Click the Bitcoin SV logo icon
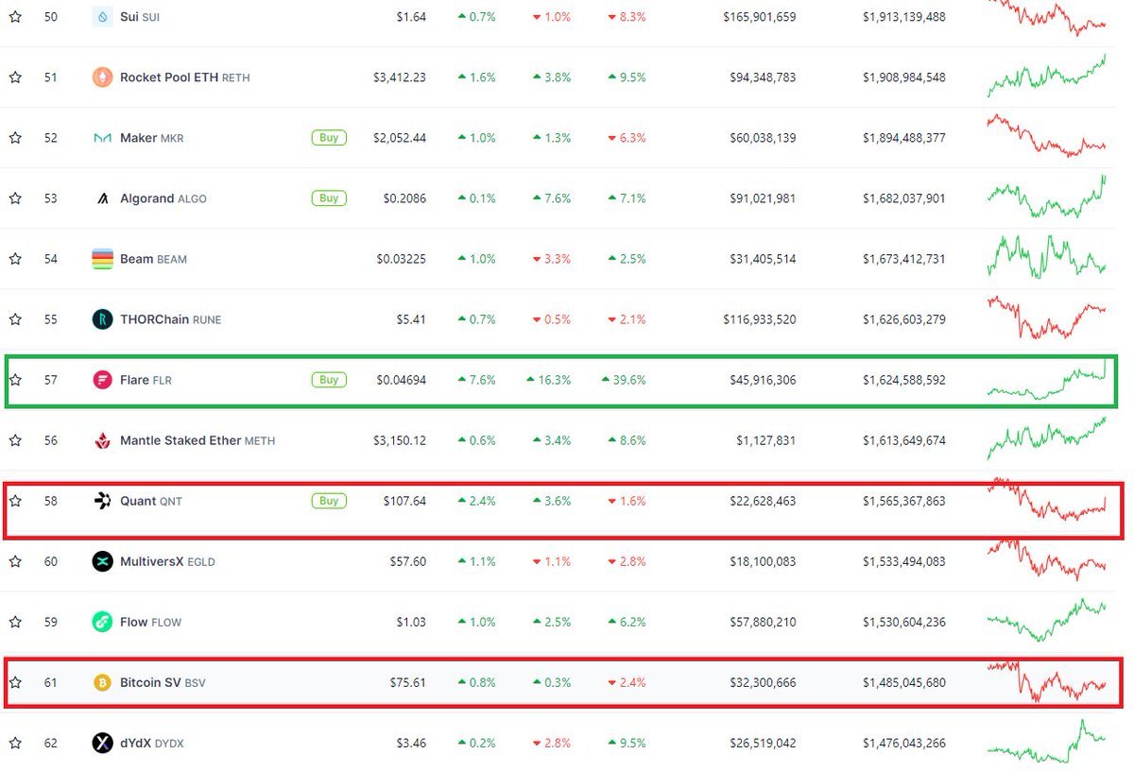1134x771 pixels. [x=102, y=682]
